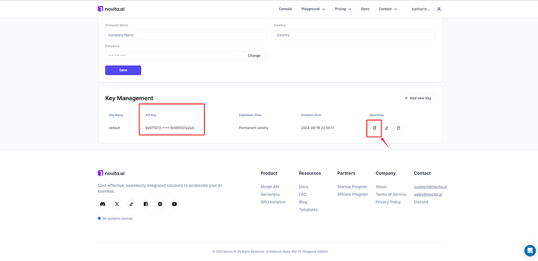Open the Instagram social icon
Viewport: 538px width, 261px height.
pos(160,204)
